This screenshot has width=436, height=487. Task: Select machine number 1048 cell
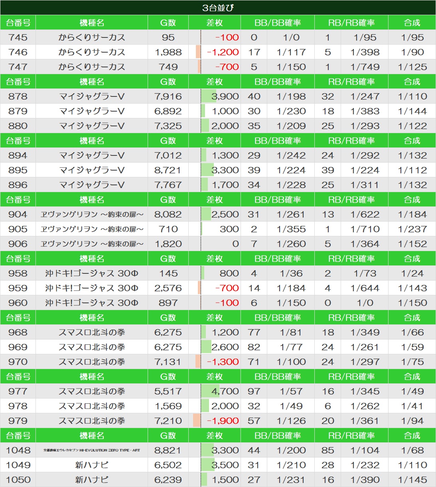click(x=18, y=450)
